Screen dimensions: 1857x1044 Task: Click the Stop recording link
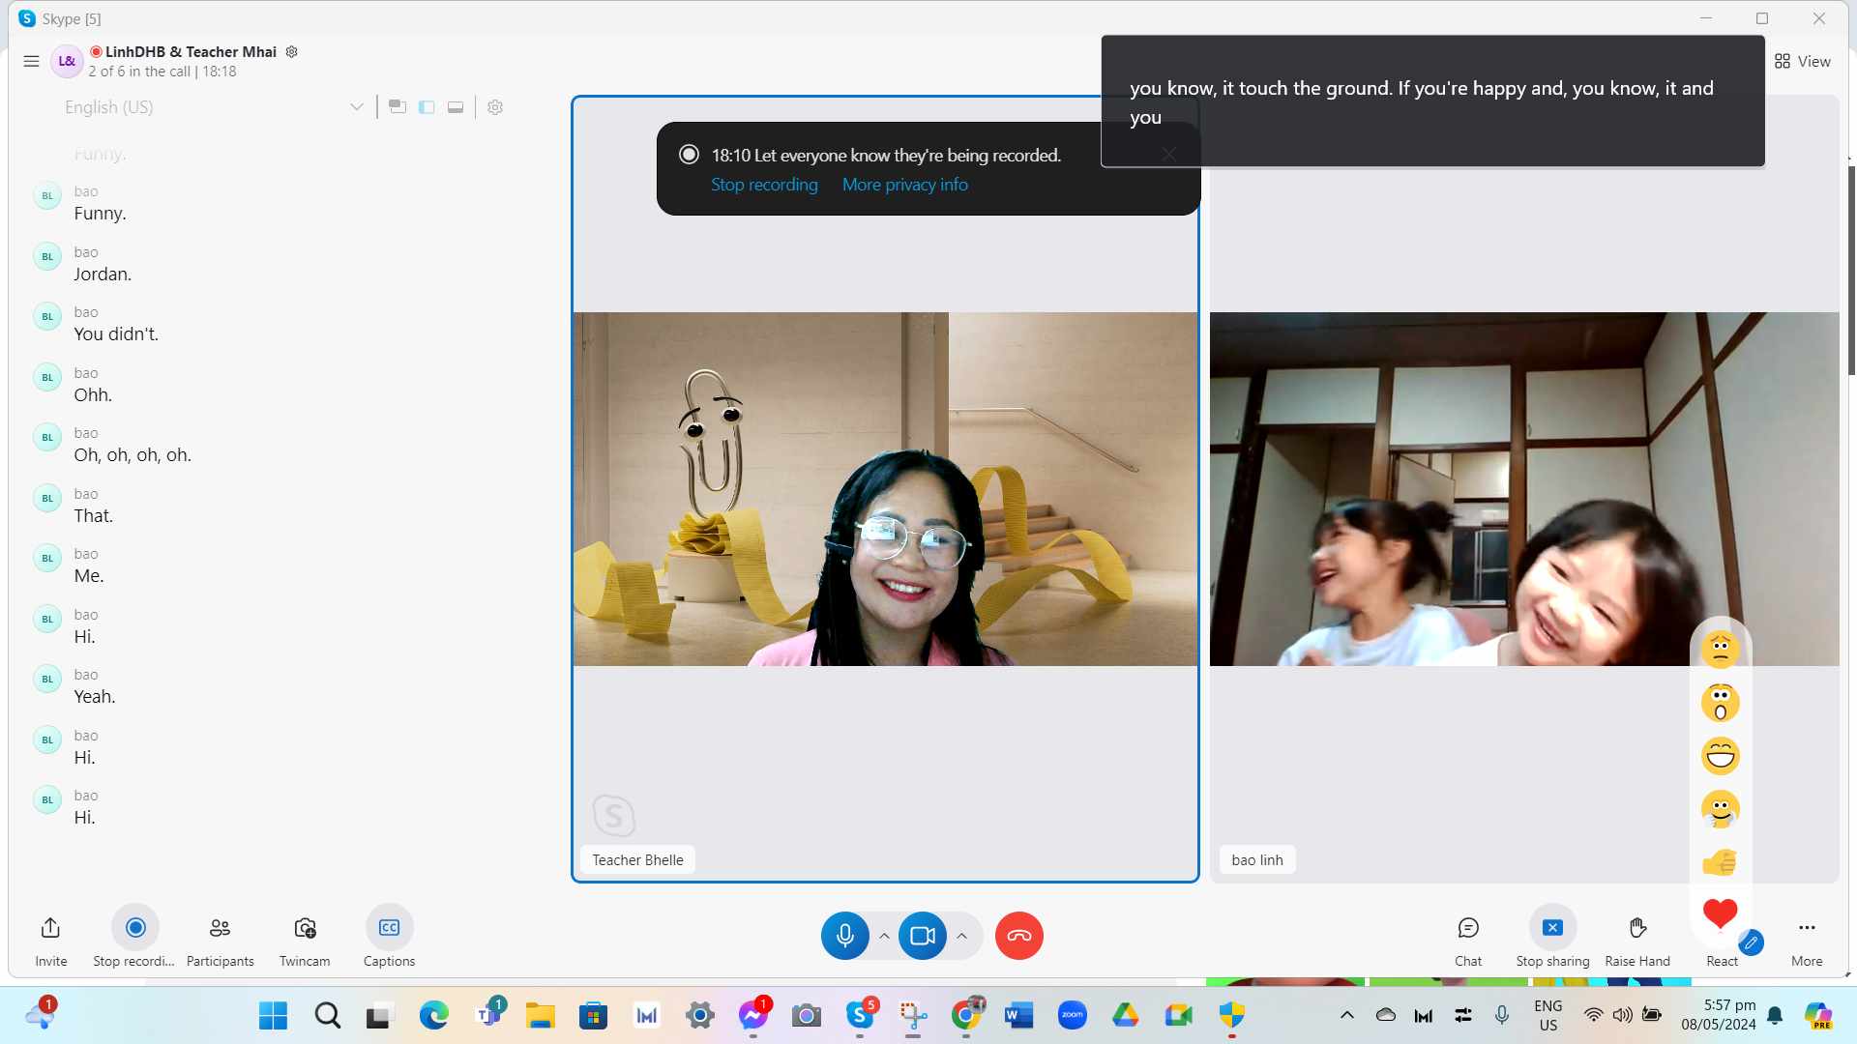[764, 185]
